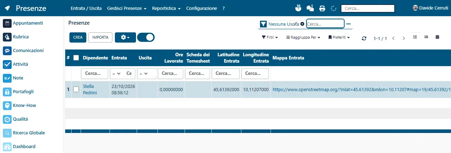Open the conversations icon with badge 1
The width and height of the screenshot is (451, 153).
[x=310, y=8]
